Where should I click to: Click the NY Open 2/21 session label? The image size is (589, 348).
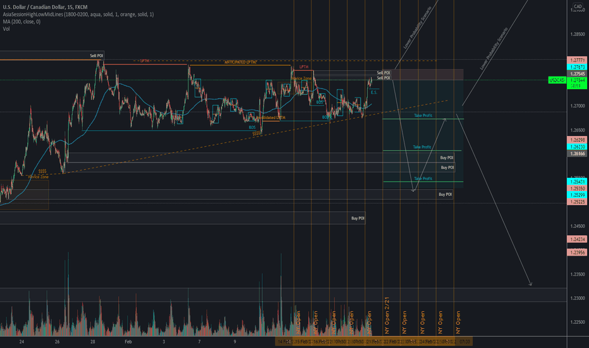387,315
